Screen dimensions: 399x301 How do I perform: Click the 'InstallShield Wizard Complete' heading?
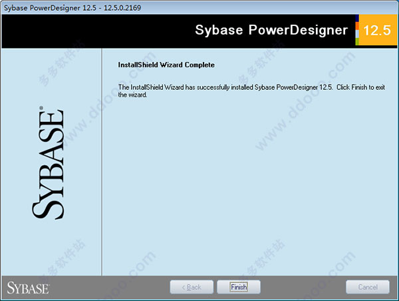click(166, 65)
